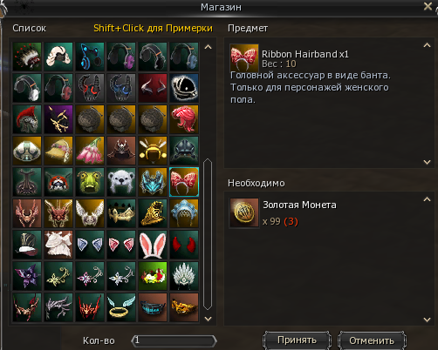Click the Золотая Монета coin icon
The width and height of the screenshot is (438, 350).
[x=244, y=213]
